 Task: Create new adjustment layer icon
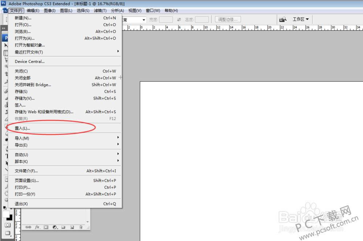click(55, 227)
